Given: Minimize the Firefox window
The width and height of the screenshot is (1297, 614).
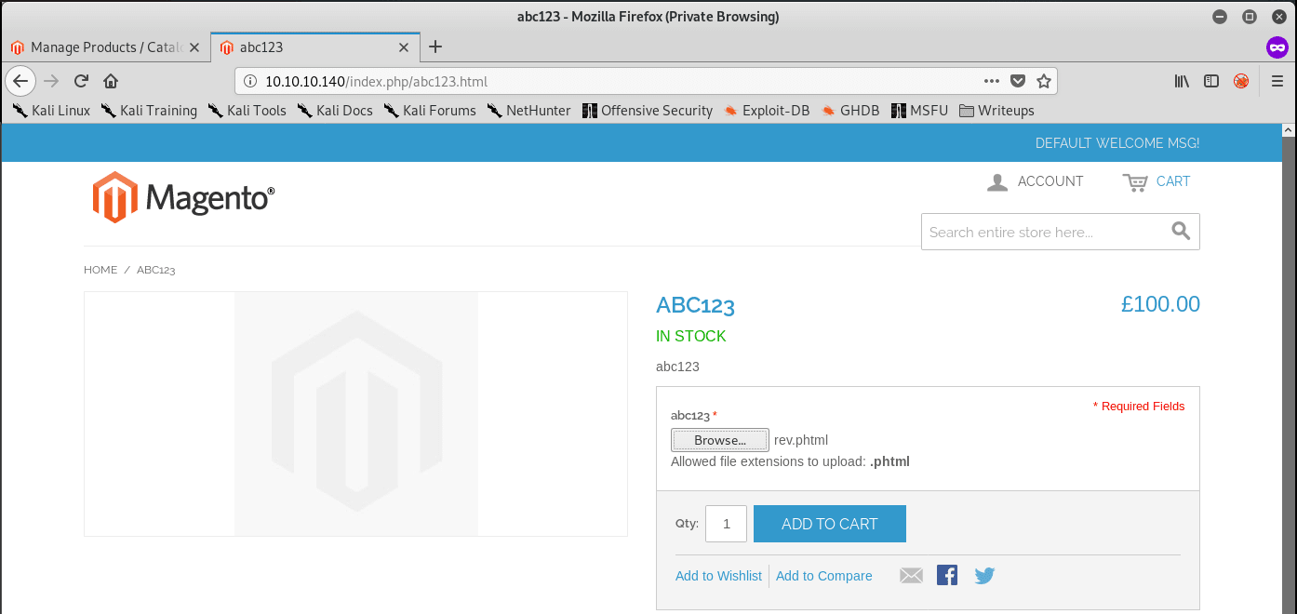Looking at the screenshot, I should click(x=1220, y=17).
